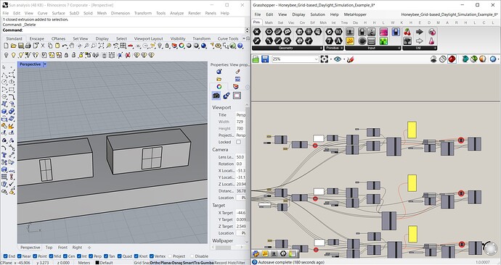
Task: Toggle the Near osnap checkbox
Action: [x=19, y=256]
